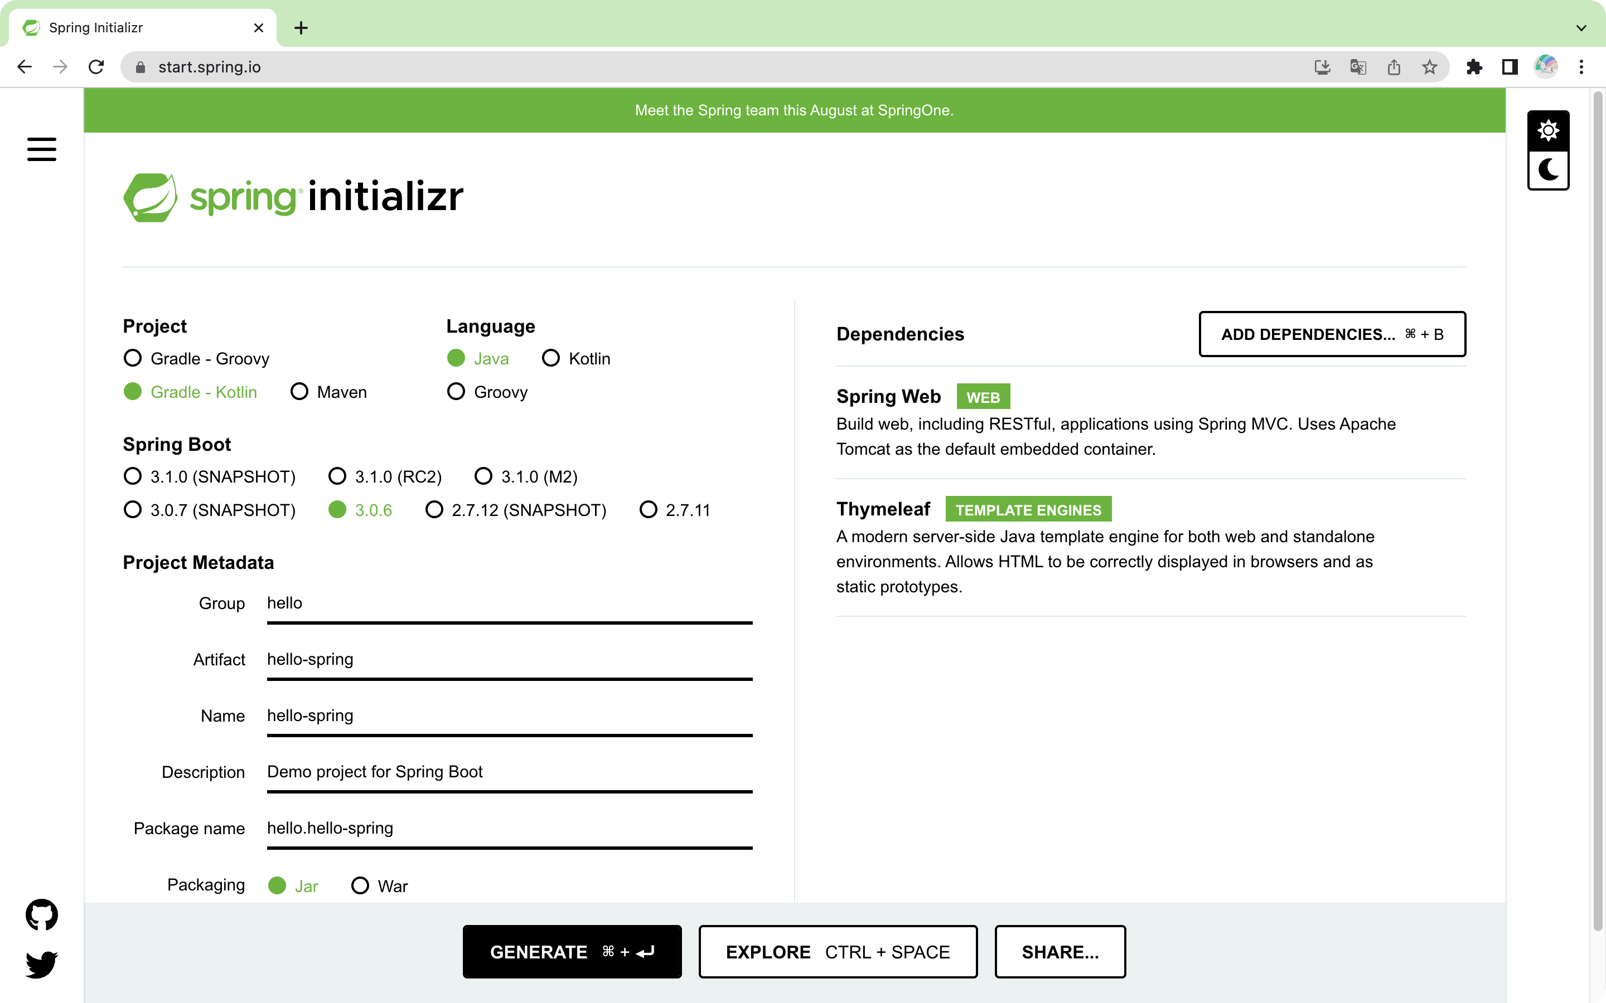Click the Explore button
Screen dimensions: 1606x1003
tap(838, 952)
